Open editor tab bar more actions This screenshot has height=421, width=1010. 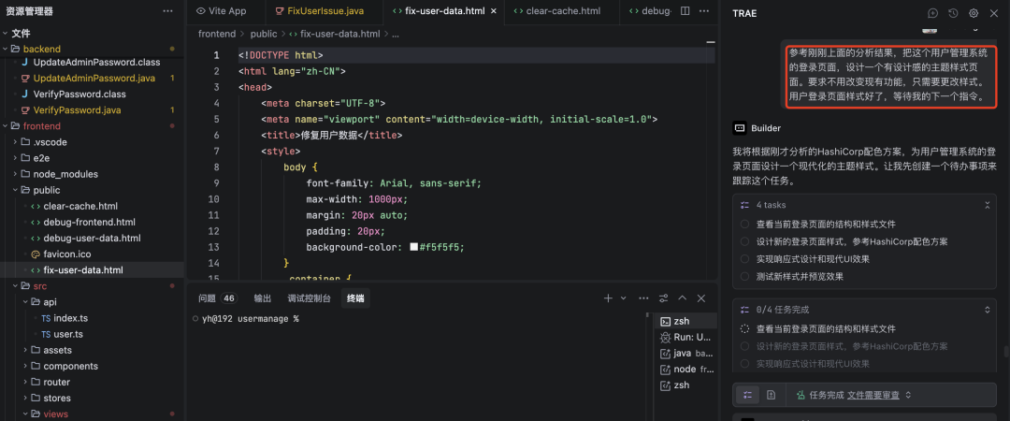(705, 11)
